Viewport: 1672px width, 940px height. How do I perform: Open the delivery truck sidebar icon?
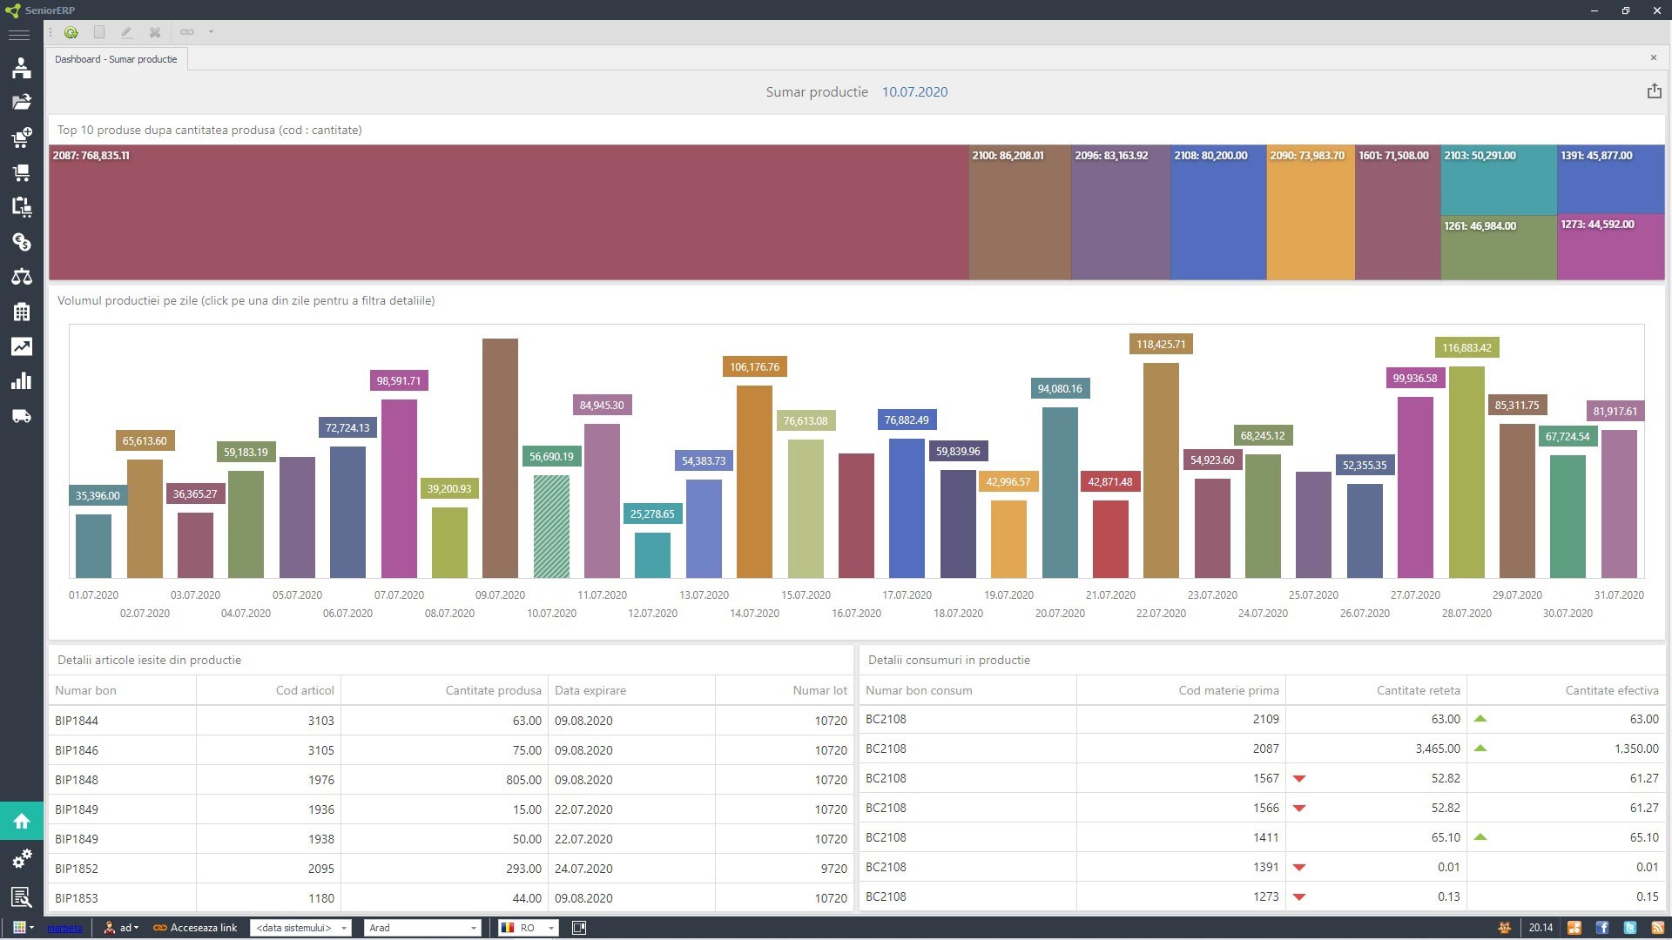(x=22, y=416)
